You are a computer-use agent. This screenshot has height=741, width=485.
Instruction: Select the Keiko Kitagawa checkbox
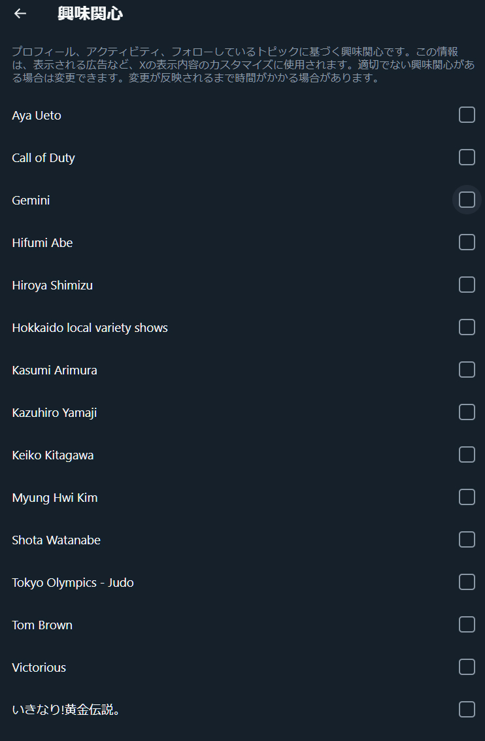click(x=467, y=455)
